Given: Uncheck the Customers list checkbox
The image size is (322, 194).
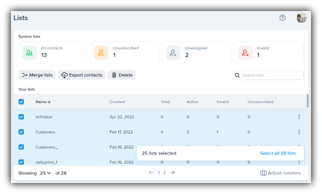Looking at the screenshot, I should [21, 132].
